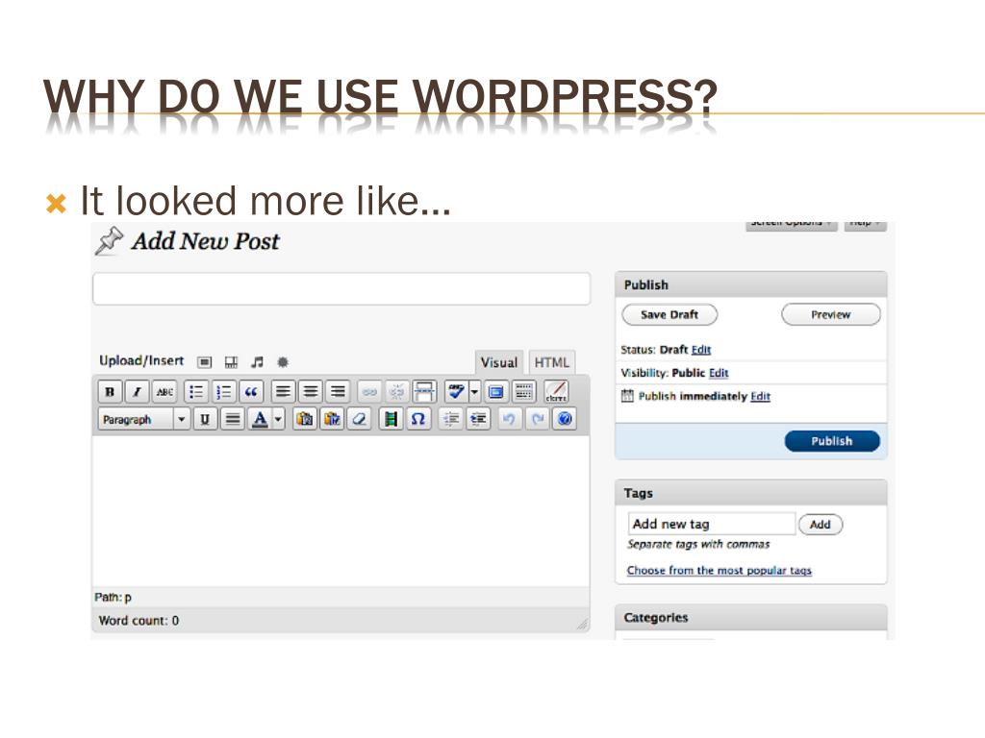Toggle the spellchecker
The width and height of the screenshot is (985, 738).
(456, 392)
